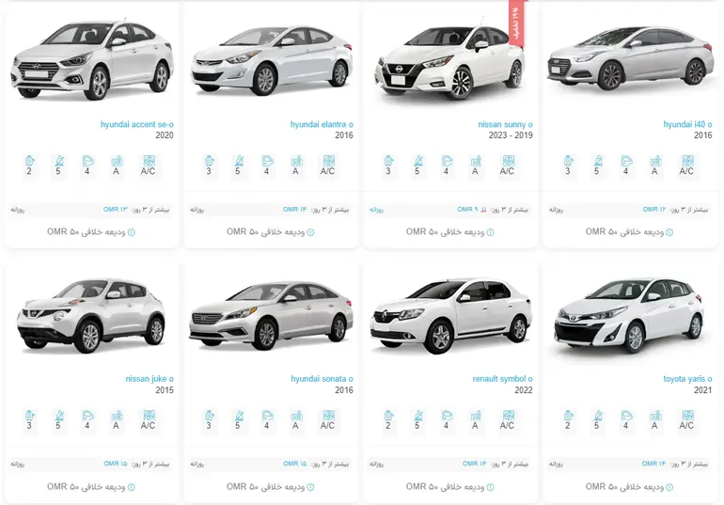Click deposit info icon on toyota yaris card

[669, 487]
